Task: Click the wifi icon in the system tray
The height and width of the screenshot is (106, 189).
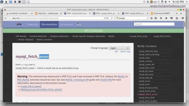Action: click(x=159, y=2)
